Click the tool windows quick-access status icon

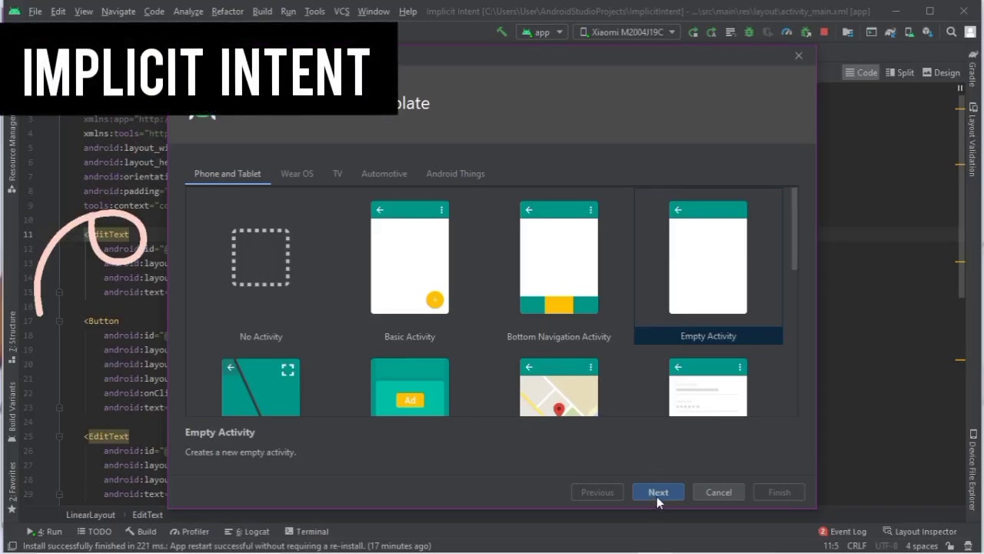[12, 546]
